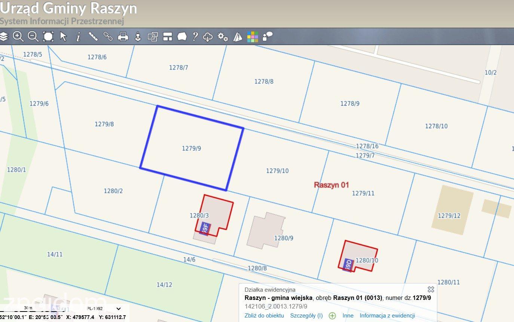
Task: Click the green plus circle icon
Action: 332,316
